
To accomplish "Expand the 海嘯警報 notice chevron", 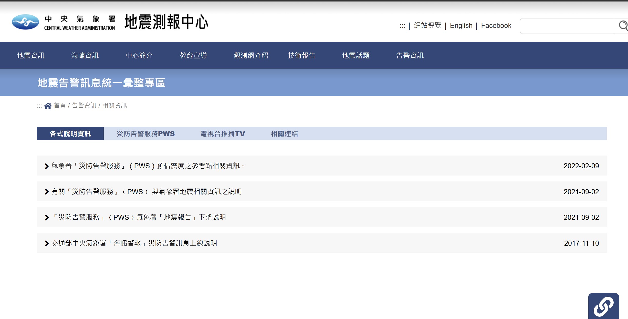I will click(47, 243).
